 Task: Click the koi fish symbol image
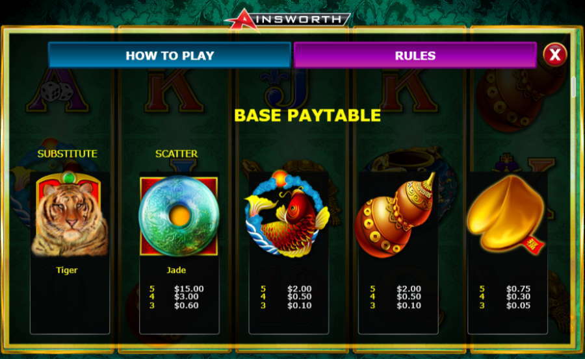pyautogui.click(x=287, y=214)
